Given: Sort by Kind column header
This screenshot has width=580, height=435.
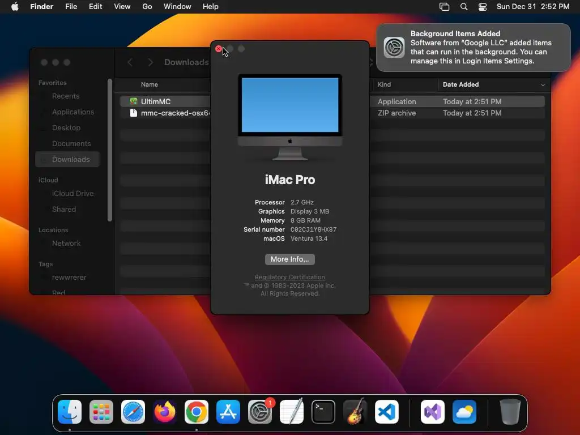Looking at the screenshot, I should 385,85.
